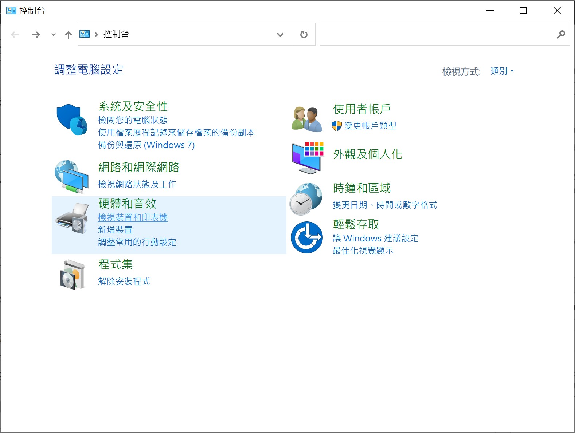
Task: Open recent locations dropdown arrow
Action: pos(54,35)
